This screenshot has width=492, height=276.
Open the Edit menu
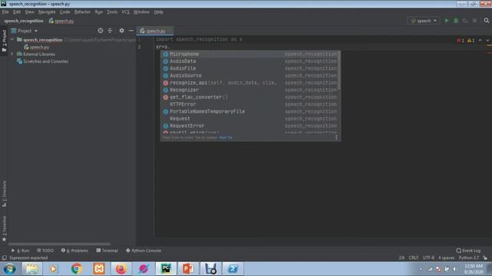point(17,12)
